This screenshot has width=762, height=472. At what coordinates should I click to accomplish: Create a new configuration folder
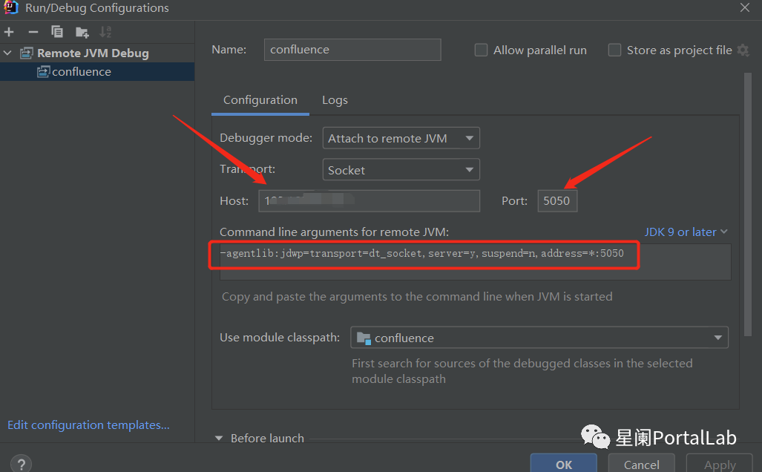tap(82, 32)
